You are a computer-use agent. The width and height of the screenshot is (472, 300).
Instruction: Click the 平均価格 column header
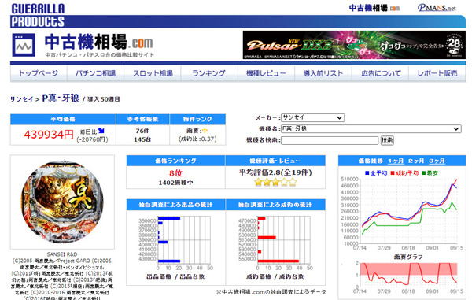tap(63, 119)
